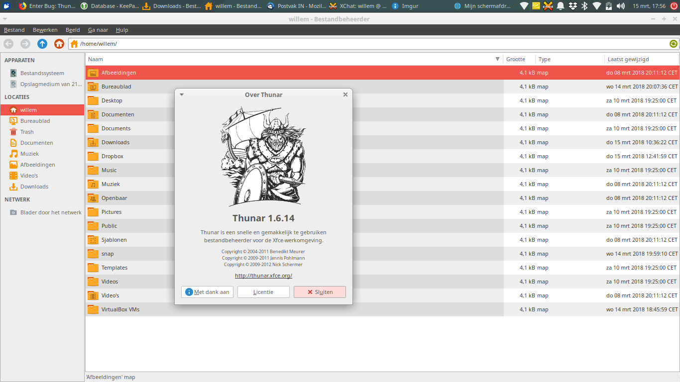Open the Bestand menu
Screen dimensions: 680x382
point(14,30)
